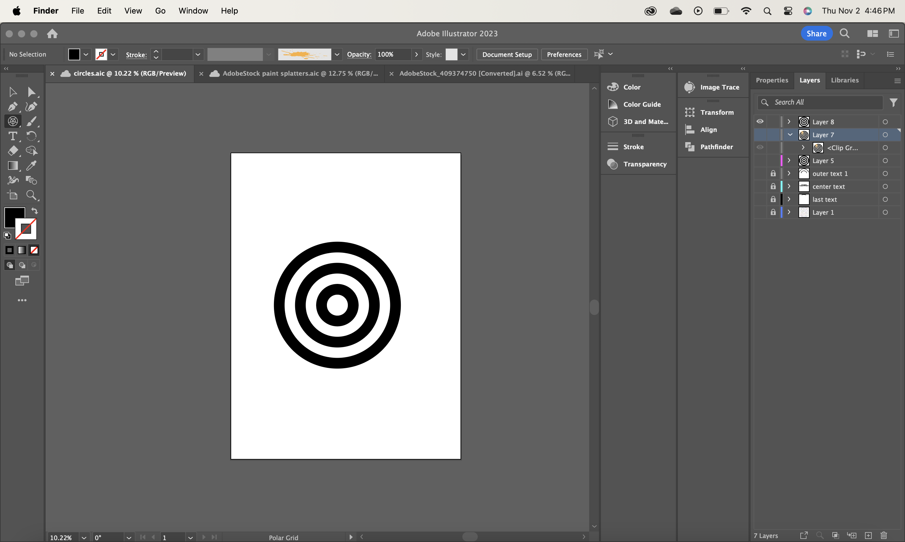905x542 pixels.
Task: Select the Eraser tool
Action: [14, 150]
